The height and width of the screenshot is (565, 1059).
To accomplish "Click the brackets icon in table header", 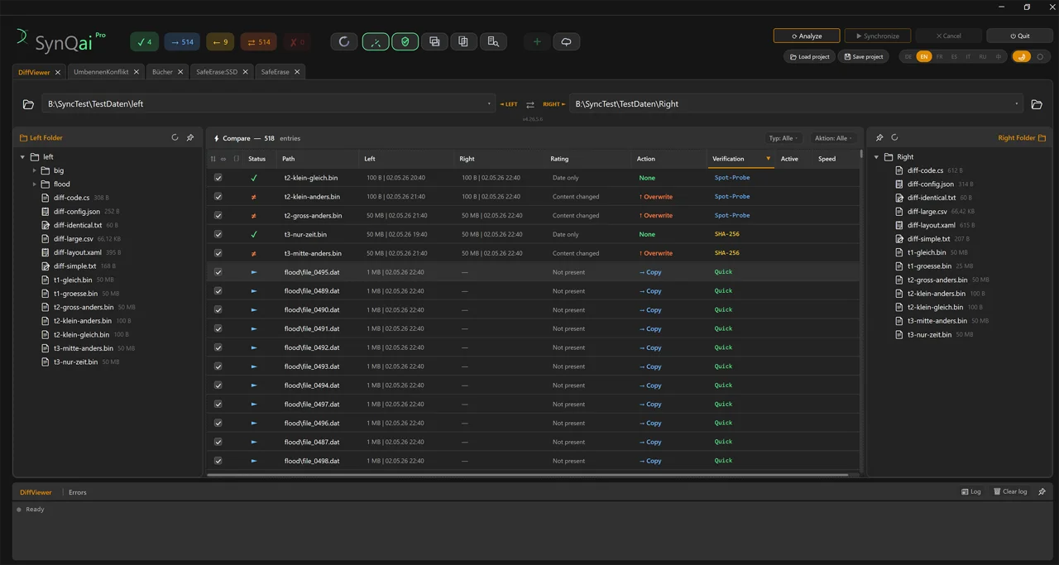I will [x=236, y=159].
